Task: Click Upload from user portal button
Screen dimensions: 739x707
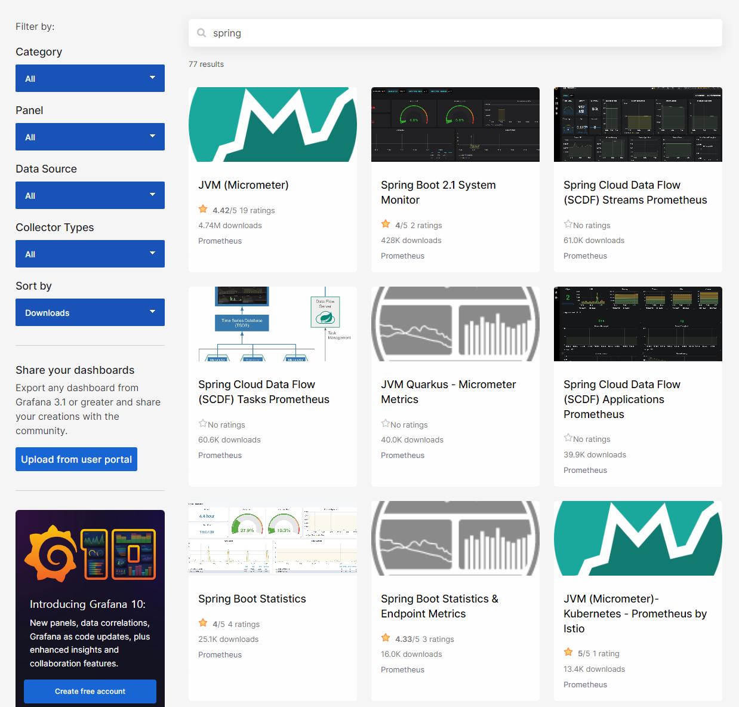Action: tap(76, 459)
